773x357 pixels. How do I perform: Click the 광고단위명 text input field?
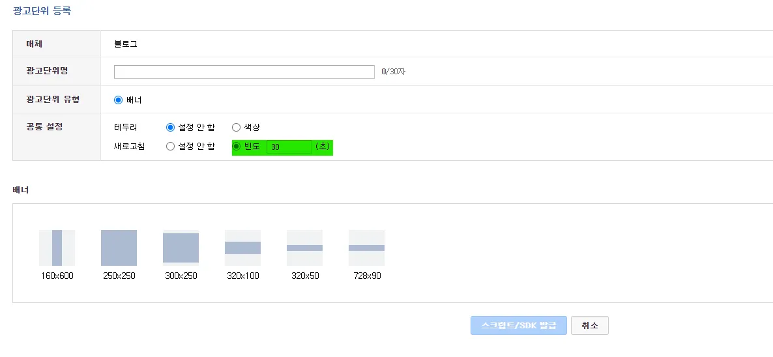pos(244,72)
